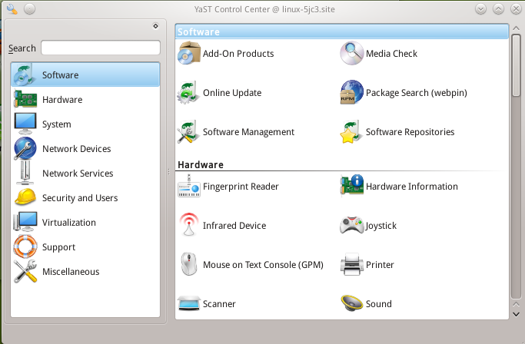The image size is (525, 344).
Task: Click the Software category CD icon
Action: (x=24, y=74)
